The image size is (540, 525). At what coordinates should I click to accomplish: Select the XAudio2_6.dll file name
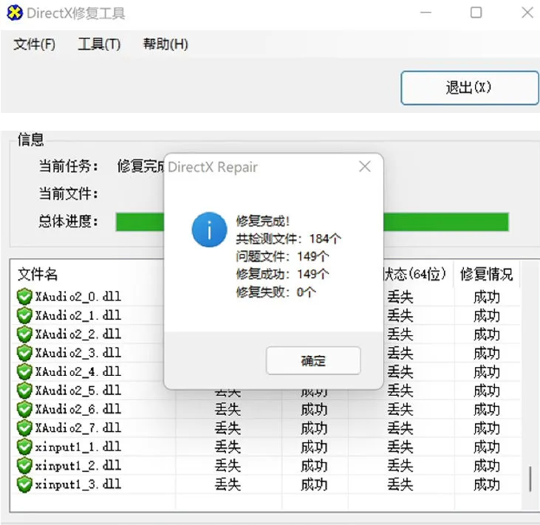tap(78, 409)
